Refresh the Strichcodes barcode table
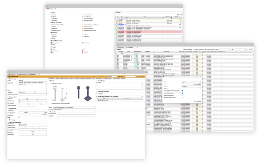The height and width of the screenshot is (168, 258). [x=142, y=97]
